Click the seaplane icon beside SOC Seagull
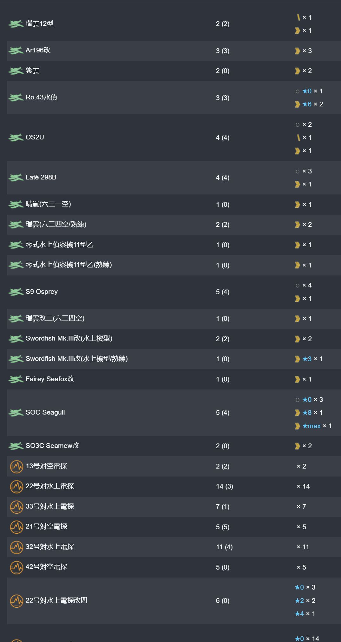Screen dimensions: 341x642 pos(16,413)
